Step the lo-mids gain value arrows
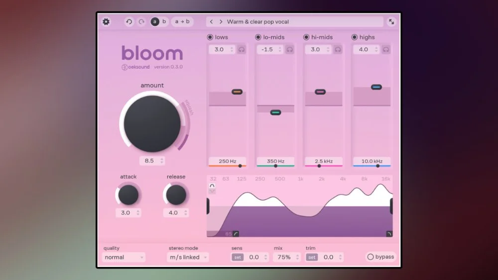Image resolution: width=498 pixels, height=280 pixels. (280, 50)
